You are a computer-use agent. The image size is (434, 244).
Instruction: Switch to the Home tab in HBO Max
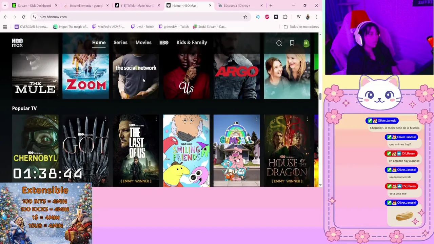[x=99, y=42]
